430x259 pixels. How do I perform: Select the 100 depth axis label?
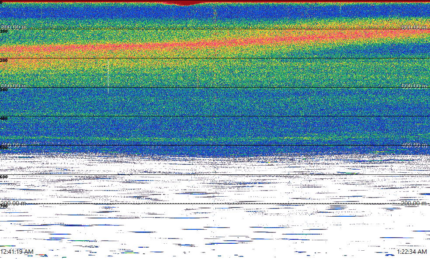[x=4, y=31]
